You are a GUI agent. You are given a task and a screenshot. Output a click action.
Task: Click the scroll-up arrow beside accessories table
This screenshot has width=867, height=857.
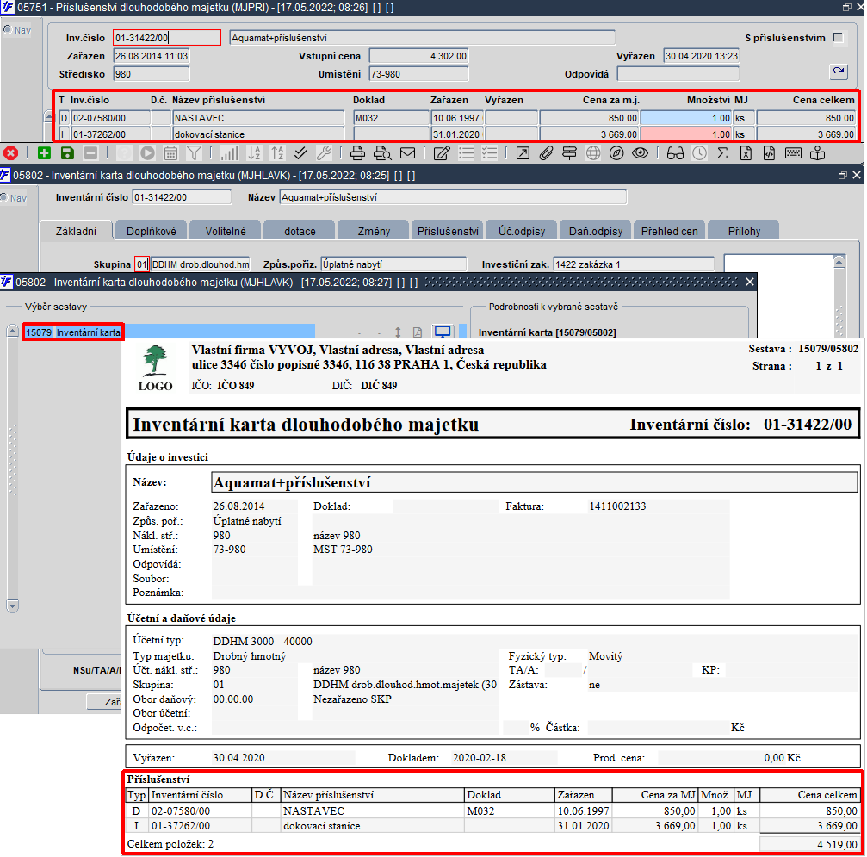[49, 117]
